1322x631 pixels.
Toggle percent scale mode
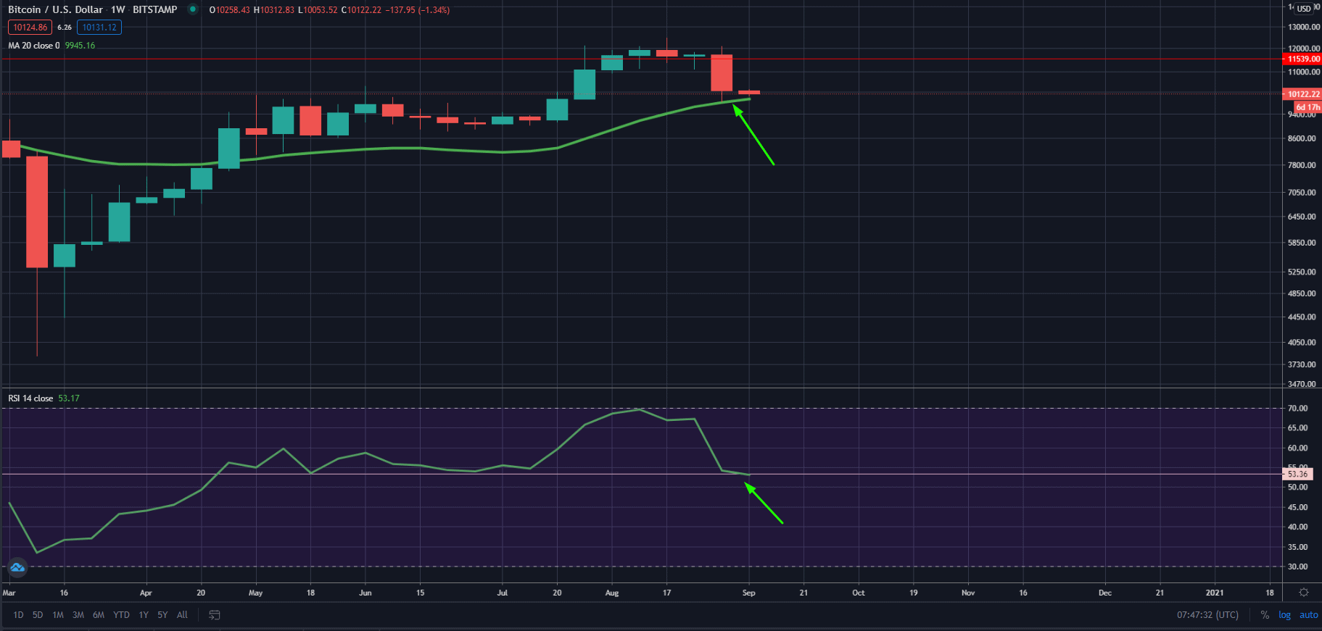point(1265,615)
